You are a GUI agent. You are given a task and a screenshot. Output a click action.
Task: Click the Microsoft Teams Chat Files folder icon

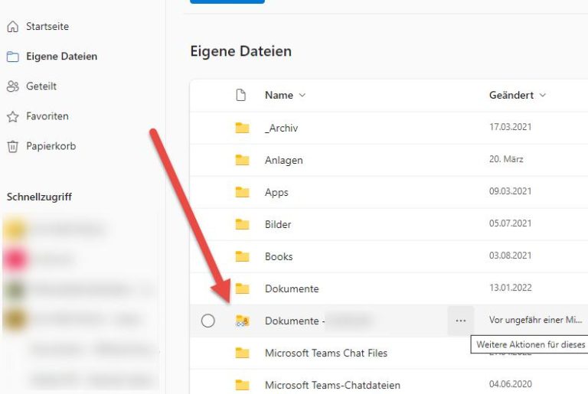pos(242,353)
